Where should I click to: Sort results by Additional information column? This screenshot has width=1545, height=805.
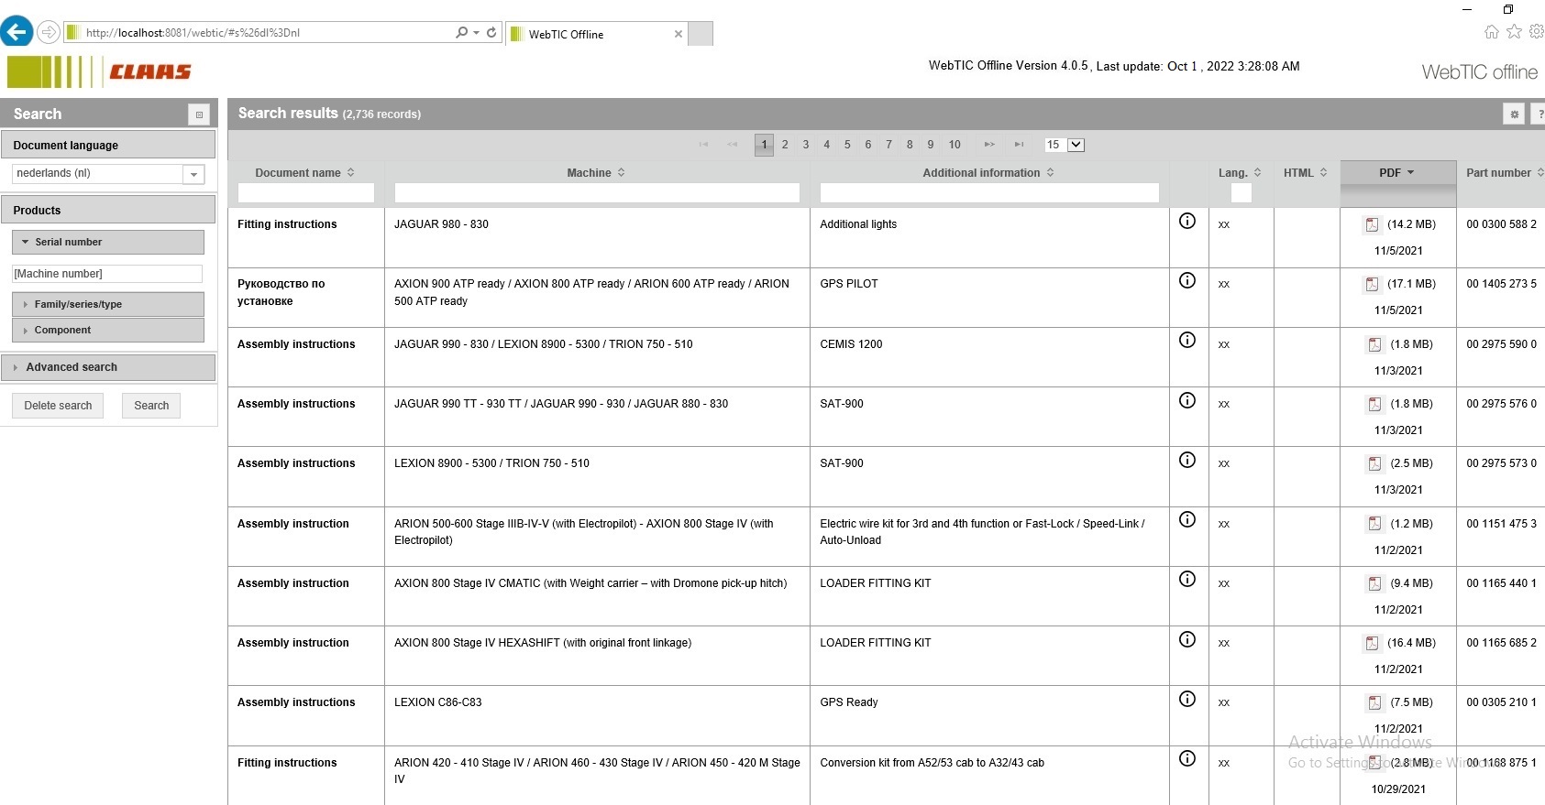[x=988, y=172]
